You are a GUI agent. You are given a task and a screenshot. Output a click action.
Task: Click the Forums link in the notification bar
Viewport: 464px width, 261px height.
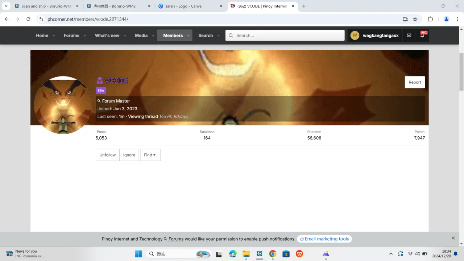(x=176, y=239)
